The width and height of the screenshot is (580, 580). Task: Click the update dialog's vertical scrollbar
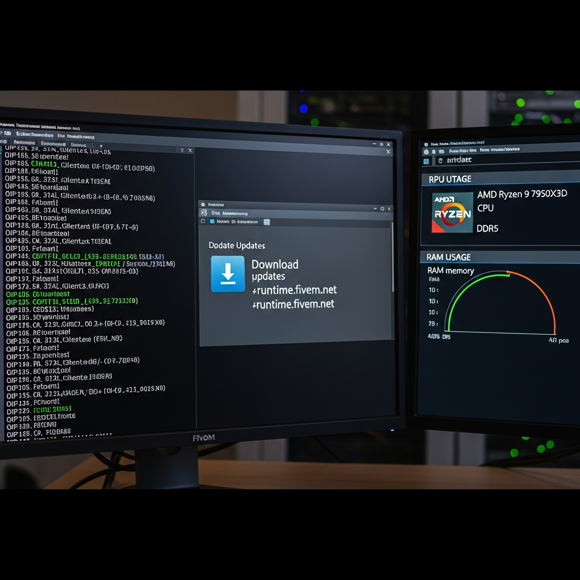392,257
